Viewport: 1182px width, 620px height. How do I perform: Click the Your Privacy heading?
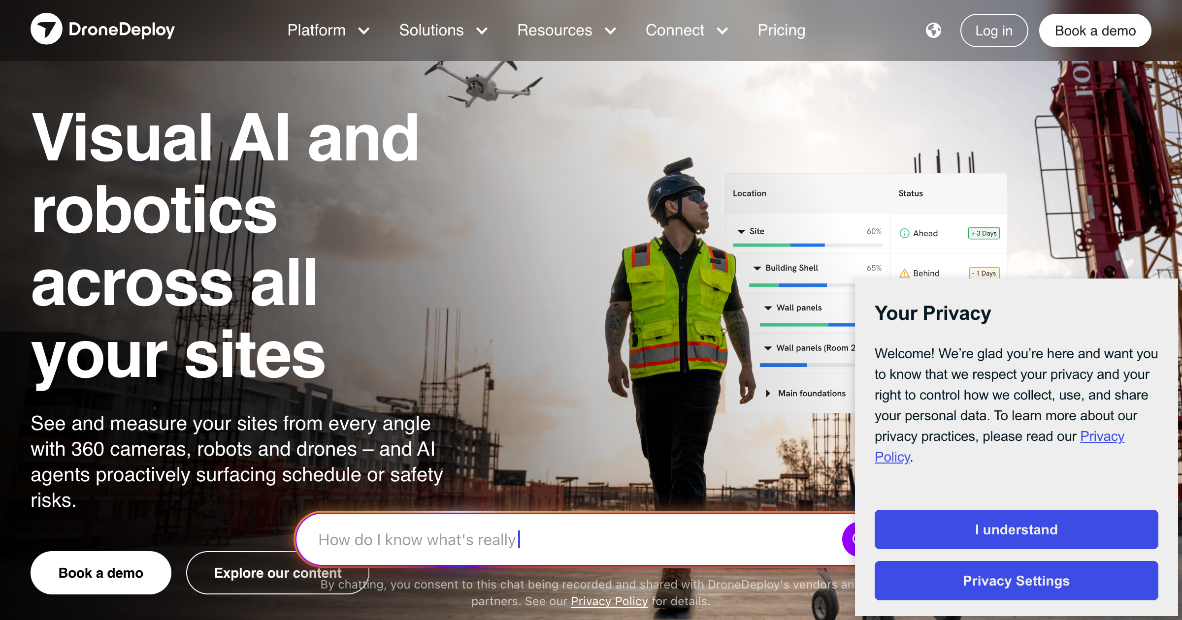(933, 313)
